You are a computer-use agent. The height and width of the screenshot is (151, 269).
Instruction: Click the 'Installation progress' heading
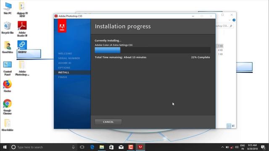123,26
